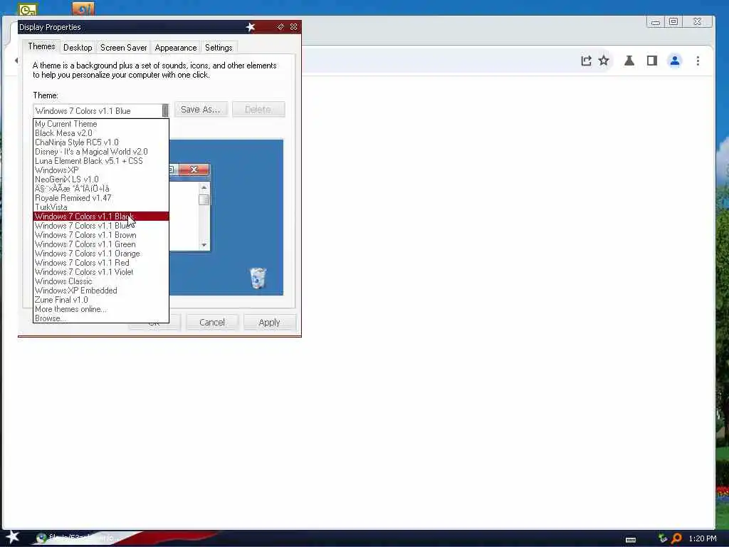Select the TurkVista theme
This screenshot has width=729, height=547.
click(101, 207)
